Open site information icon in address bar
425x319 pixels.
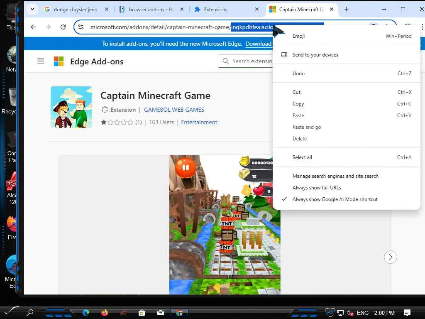[81, 27]
